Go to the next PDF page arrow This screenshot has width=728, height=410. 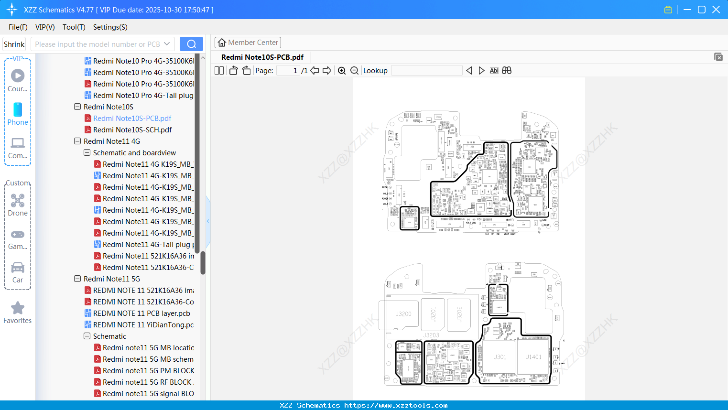click(x=327, y=70)
